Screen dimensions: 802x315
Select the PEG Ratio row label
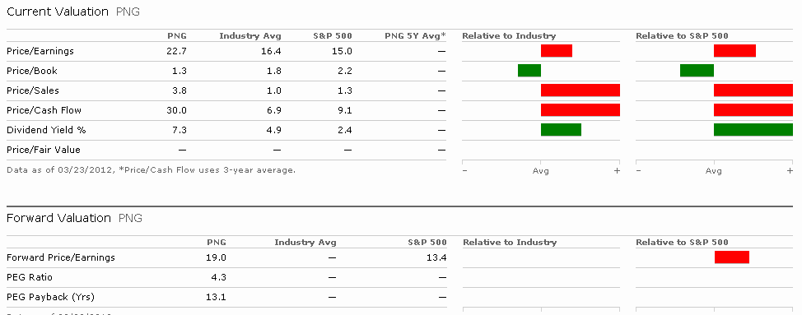[29, 278]
